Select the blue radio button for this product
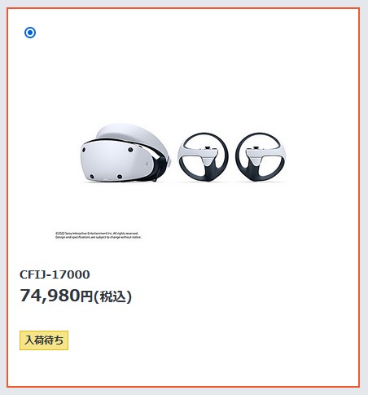Image resolution: width=368 pixels, height=395 pixels. pos(30,33)
